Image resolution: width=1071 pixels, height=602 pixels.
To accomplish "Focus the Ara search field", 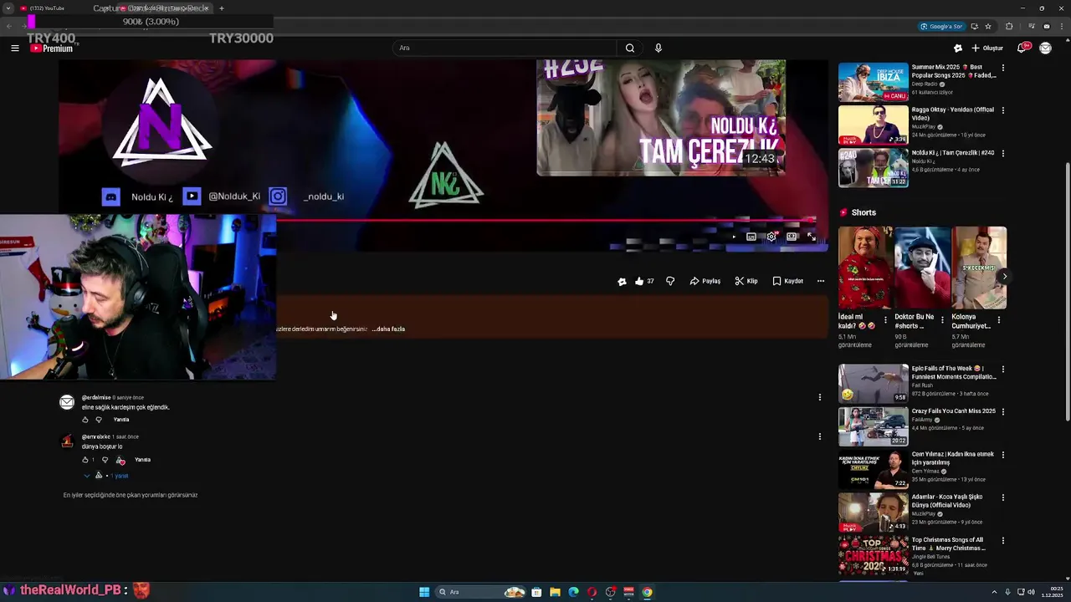I will (505, 48).
